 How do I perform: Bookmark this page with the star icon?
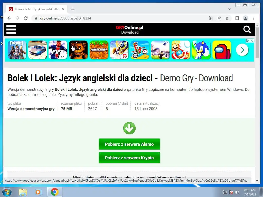click(x=227, y=18)
